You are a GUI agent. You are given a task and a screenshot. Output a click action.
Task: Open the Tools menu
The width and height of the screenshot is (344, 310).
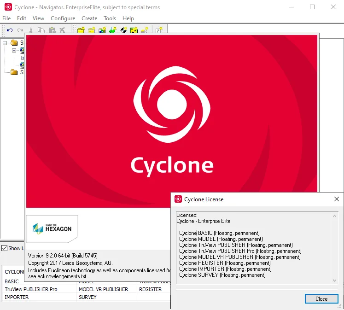pos(110,18)
